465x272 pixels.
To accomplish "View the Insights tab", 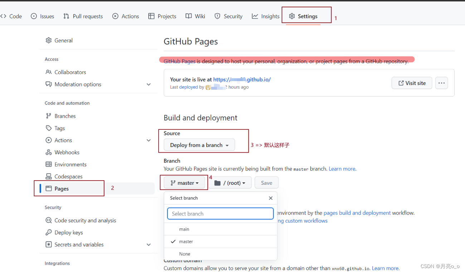I will (x=266, y=16).
